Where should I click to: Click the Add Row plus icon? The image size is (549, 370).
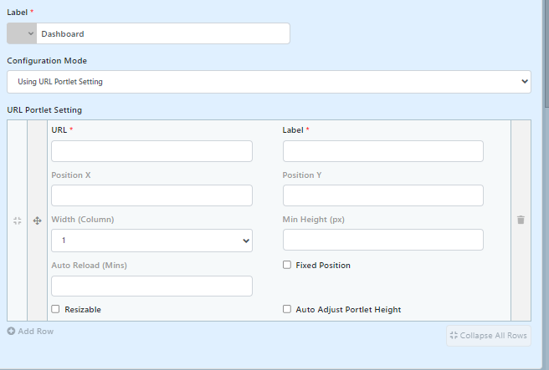coord(11,332)
